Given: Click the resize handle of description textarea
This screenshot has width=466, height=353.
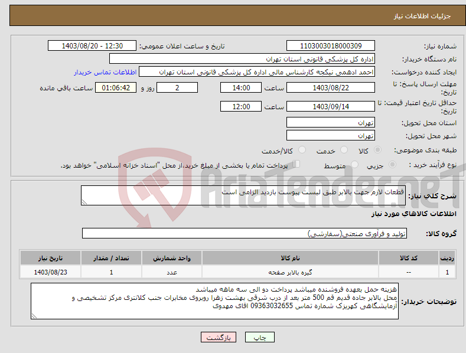Looking at the screenshot, I should pyautogui.click(x=84, y=202).
